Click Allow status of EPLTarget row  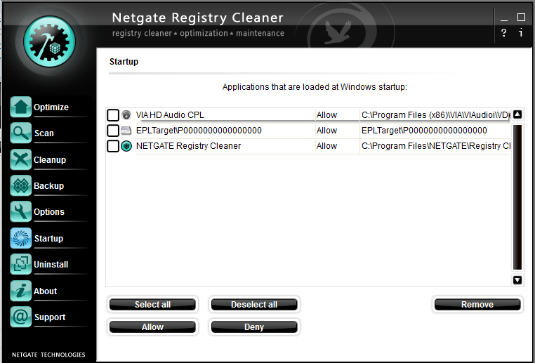click(326, 131)
